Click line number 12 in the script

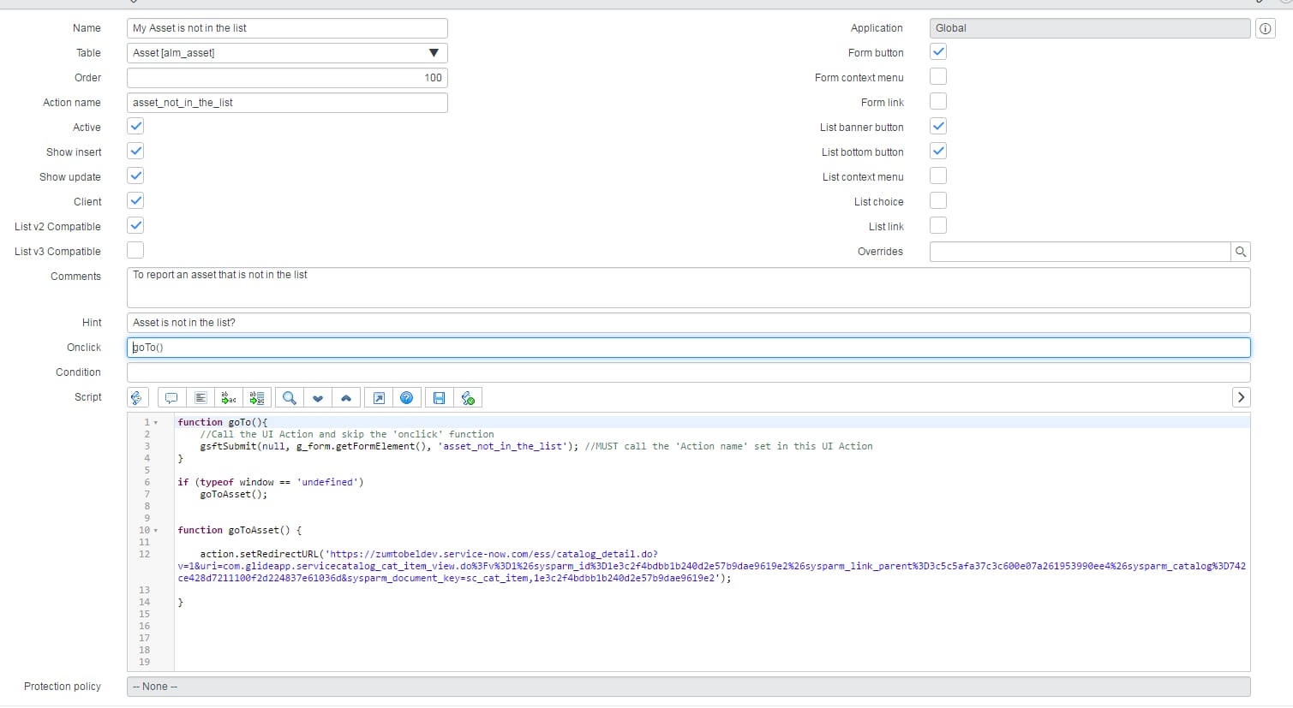(x=146, y=554)
